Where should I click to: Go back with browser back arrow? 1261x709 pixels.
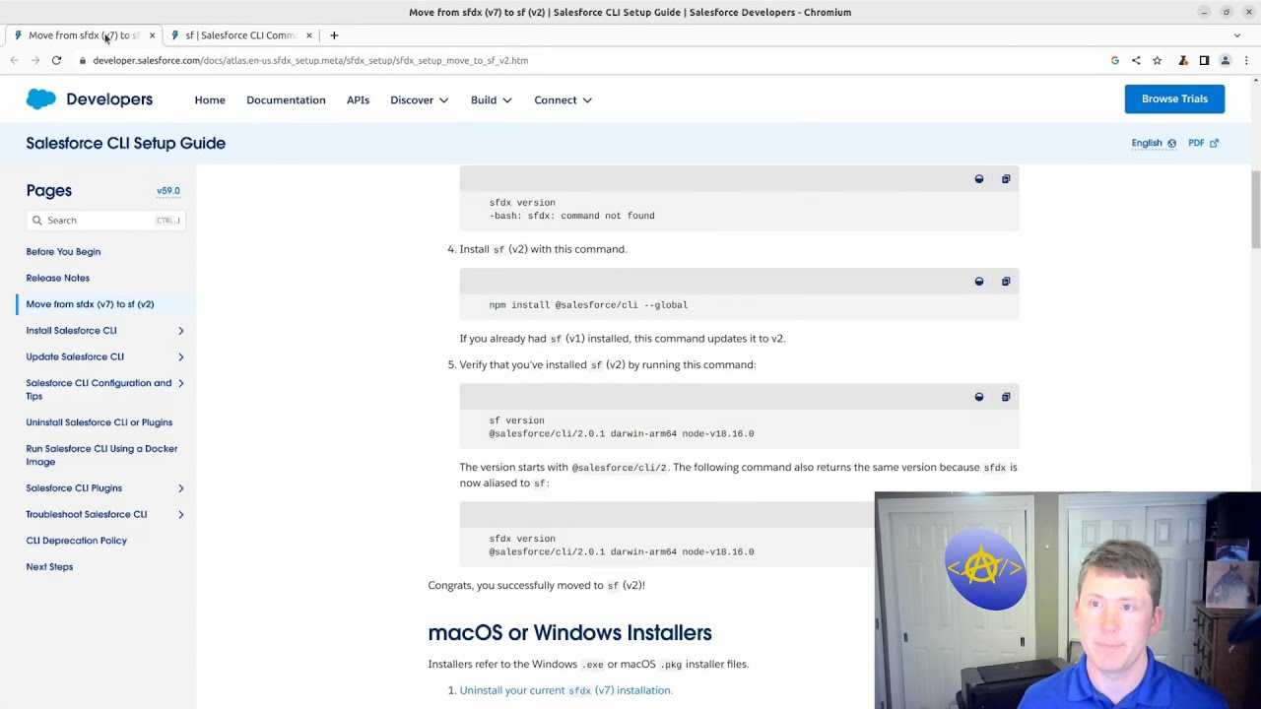tap(14, 60)
